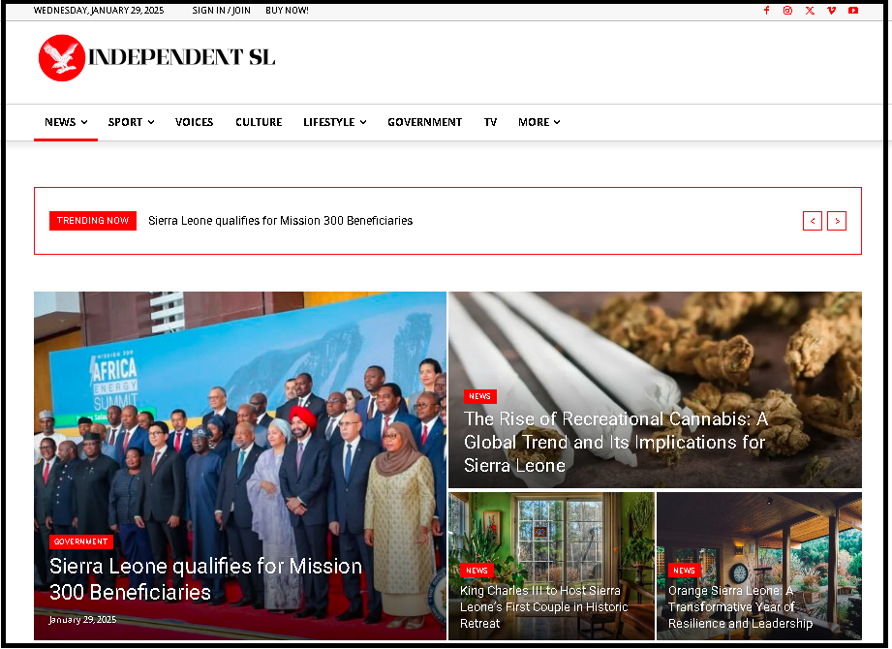Image resolution: width=892 pixels, height=649 pixels.
Task: Click the Government tag on featured story
Action: pyautogui.click(x=81, y=541)
